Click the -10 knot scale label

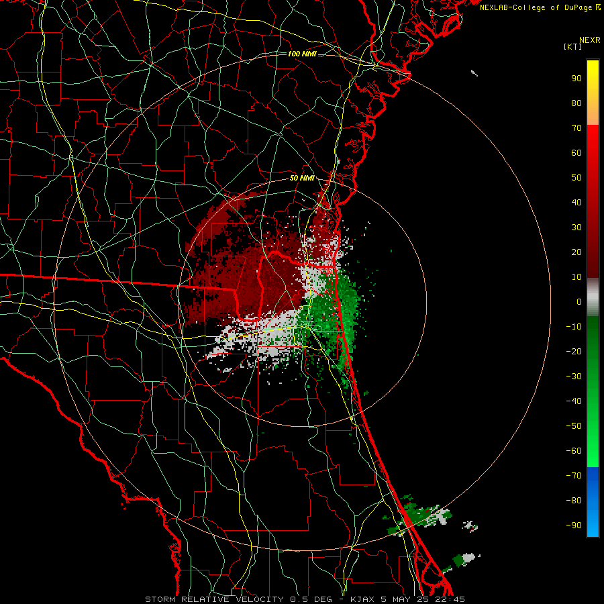point(574,327)
